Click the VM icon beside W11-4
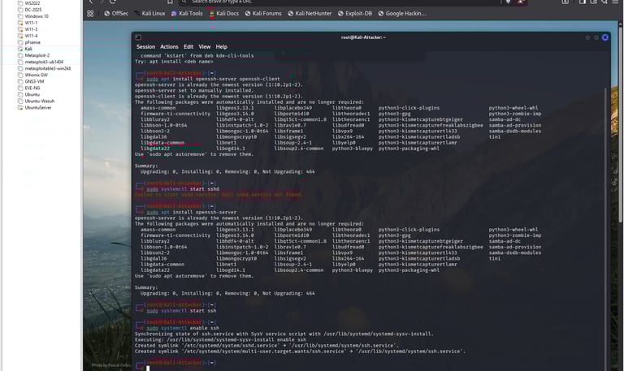The width and height of the screenshot is (624, 371). (20, 36)
